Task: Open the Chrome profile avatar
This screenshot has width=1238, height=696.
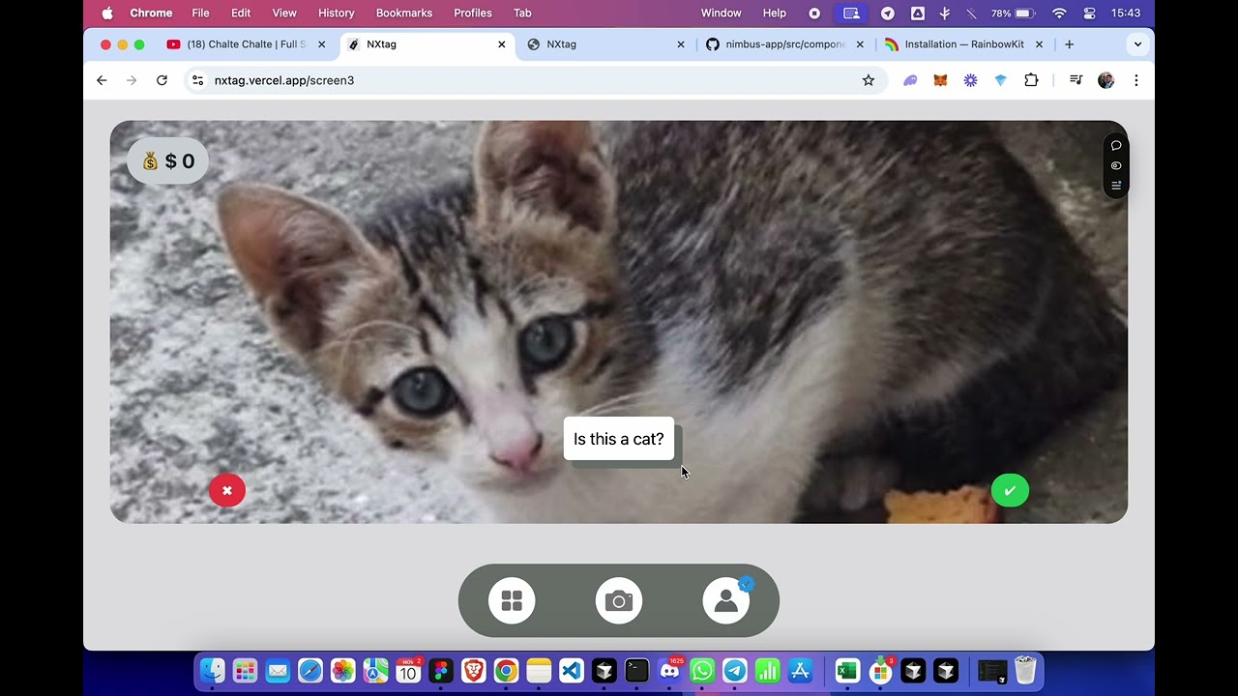Action: click(x=1106, y=80)
